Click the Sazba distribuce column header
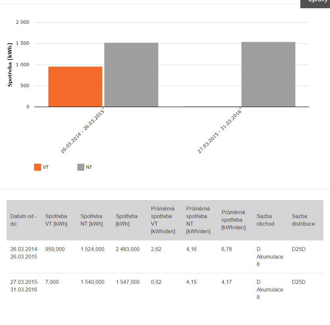This screenshot has height=325, width=330. tap(303, 220)
